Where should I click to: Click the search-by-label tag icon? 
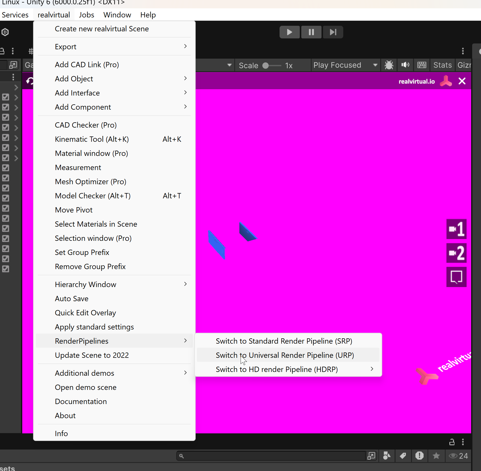coord(403,456)
